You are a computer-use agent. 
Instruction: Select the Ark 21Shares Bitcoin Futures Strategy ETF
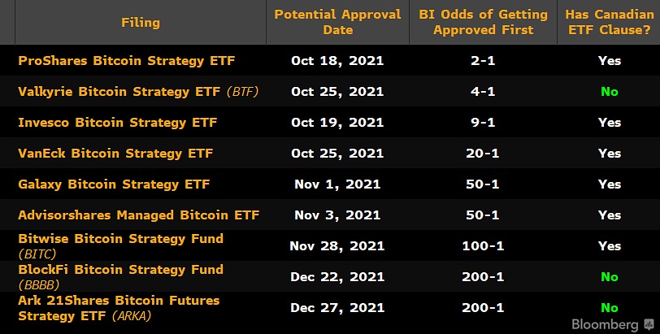(119, 301)
